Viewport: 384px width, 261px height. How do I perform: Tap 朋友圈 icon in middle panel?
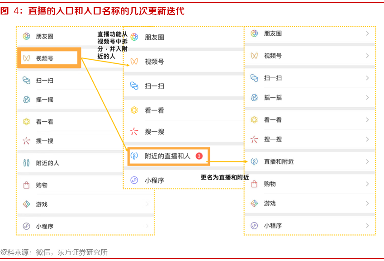tap(134, 37)
